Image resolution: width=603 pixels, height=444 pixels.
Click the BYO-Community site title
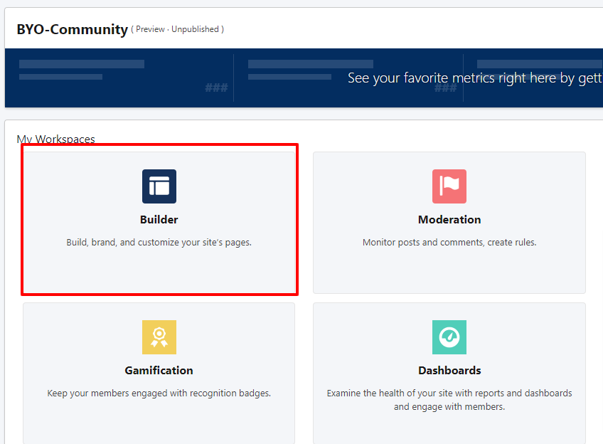(72, 29)
